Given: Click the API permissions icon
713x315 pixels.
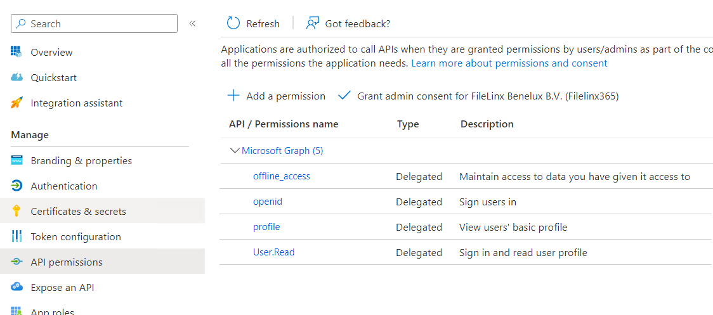Looking at the screenshot, I should coord(16,262).
